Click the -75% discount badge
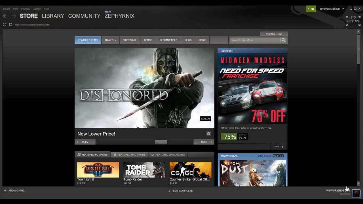 click(229, 137)
